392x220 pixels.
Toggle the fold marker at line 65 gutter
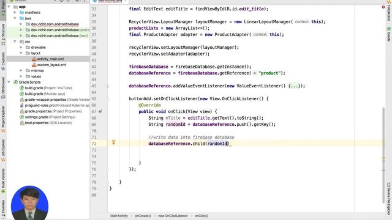108,99
